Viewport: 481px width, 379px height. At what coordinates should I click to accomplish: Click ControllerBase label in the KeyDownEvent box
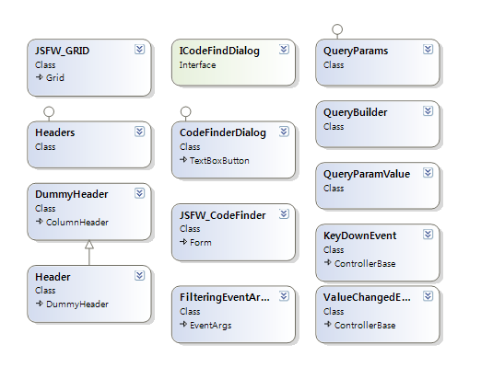click(x=365, y=263)
